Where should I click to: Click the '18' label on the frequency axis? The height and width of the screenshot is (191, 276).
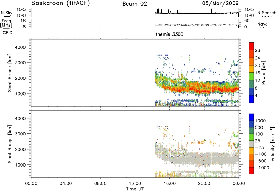(x=23, y=21)
